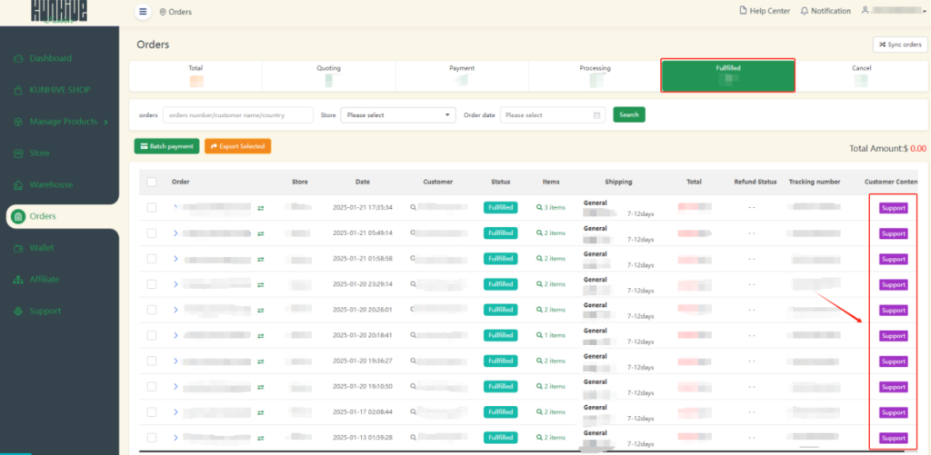Click the green Search button
Viewport: 931px width, 455px height.
pyautogui.click(x=629, y=114)
